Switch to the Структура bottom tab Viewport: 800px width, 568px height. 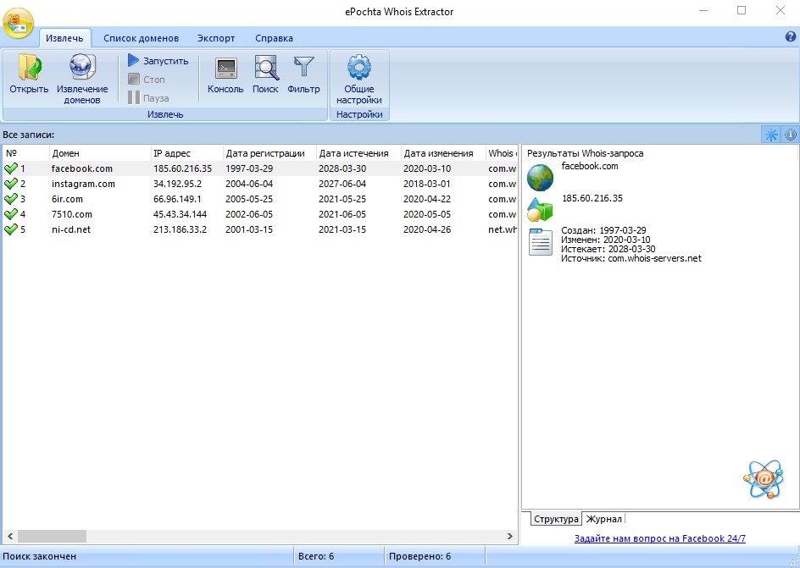556,519
